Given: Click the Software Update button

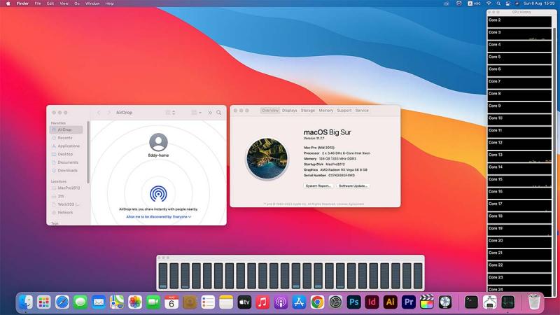Looking at the screenshot, I should pos(353,185).
